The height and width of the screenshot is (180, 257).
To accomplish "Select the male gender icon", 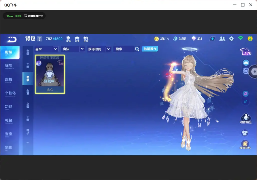I will (245, 101).
